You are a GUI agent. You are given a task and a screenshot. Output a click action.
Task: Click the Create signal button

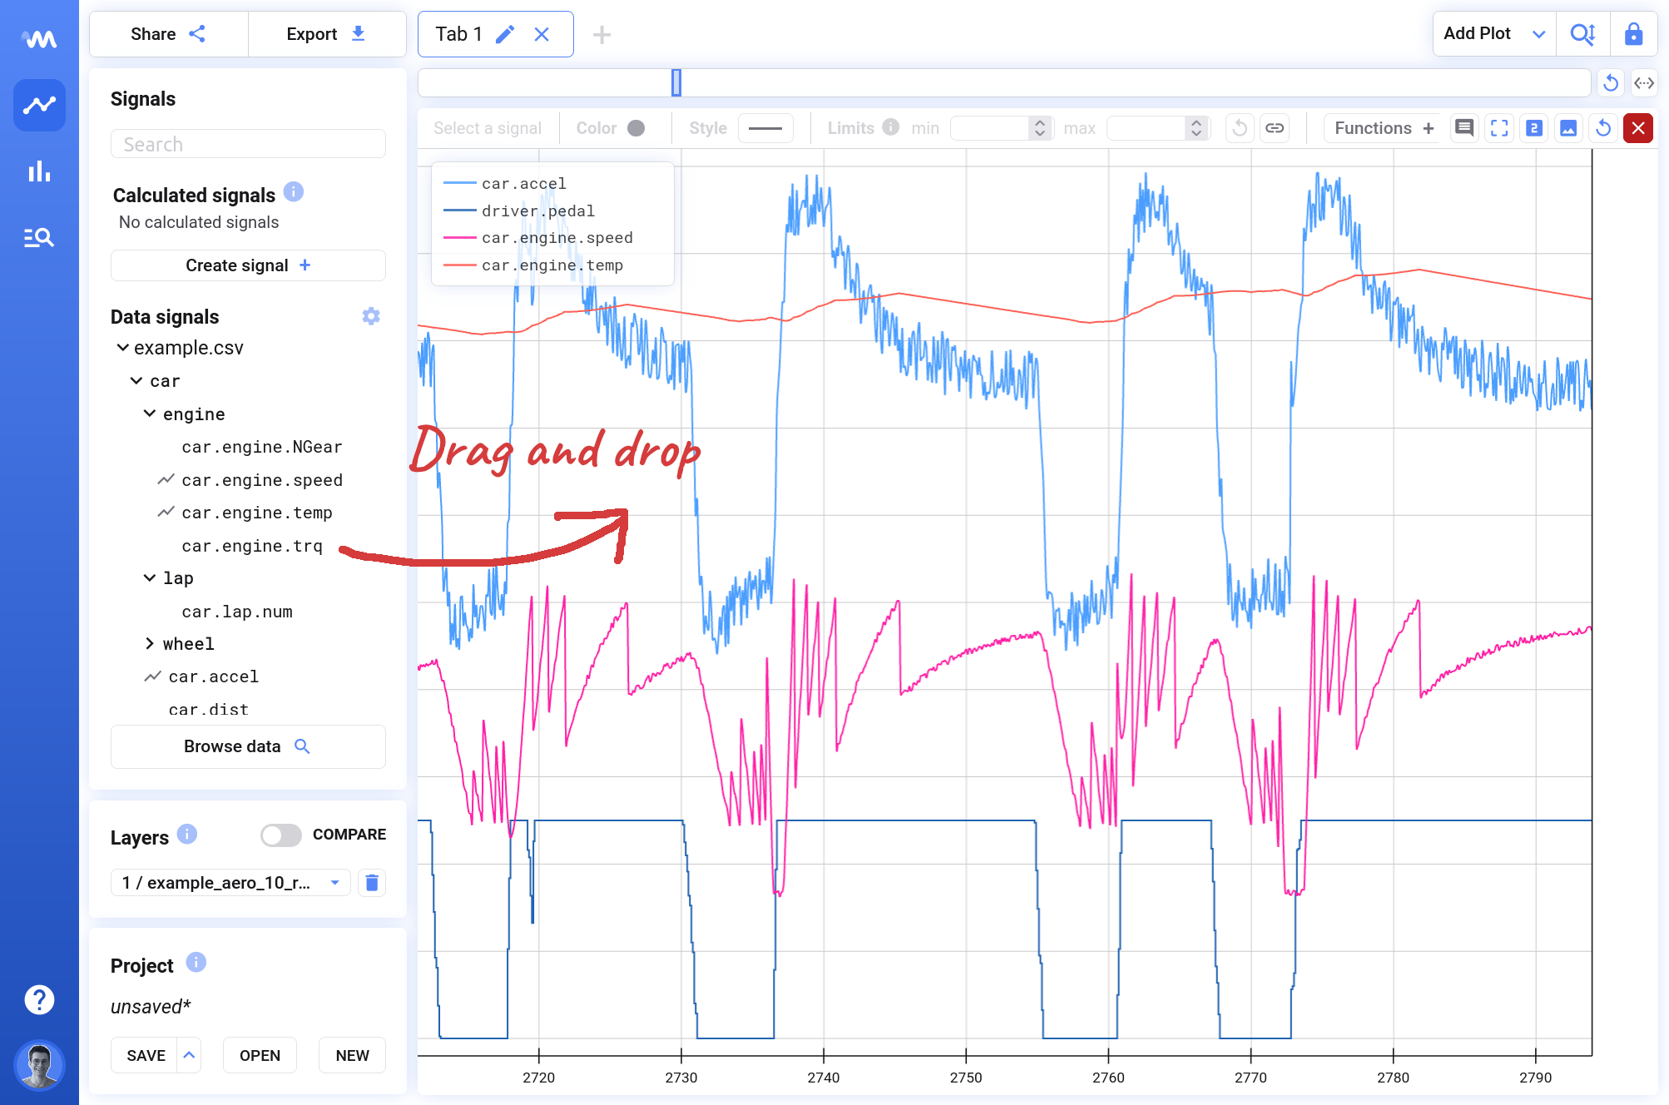pyautogui.click(x=248, y=265)
